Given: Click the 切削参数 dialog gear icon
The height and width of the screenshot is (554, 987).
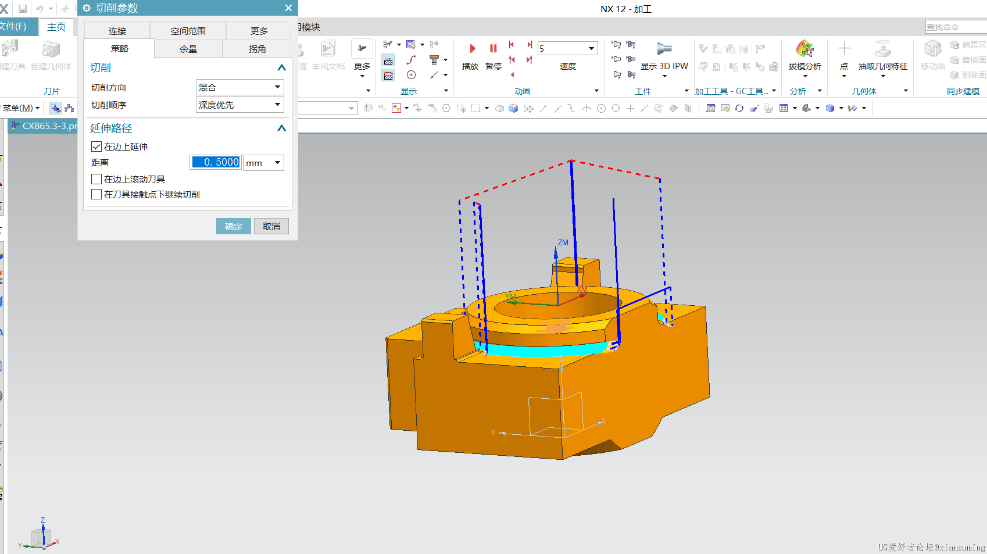Looking at the screenshot, I should (x=87, y=8).
